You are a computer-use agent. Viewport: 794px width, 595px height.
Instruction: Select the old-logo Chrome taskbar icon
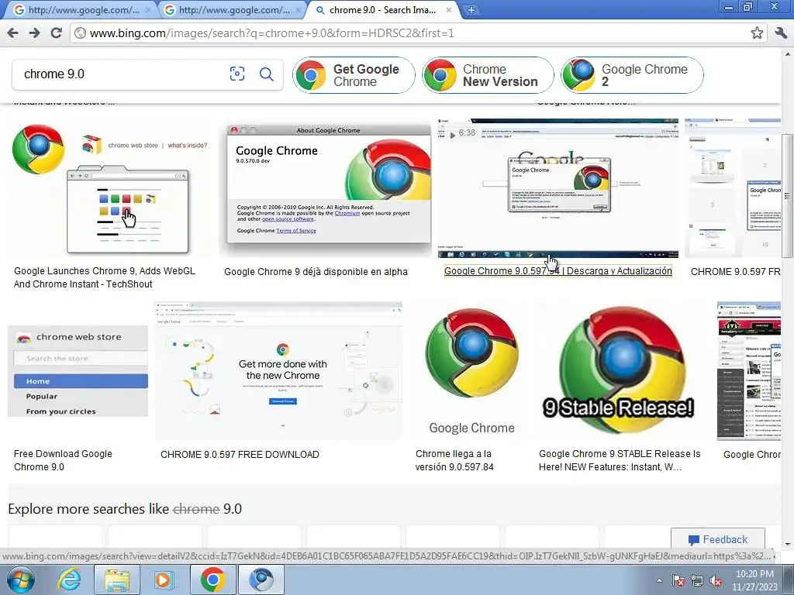point(261,580)
